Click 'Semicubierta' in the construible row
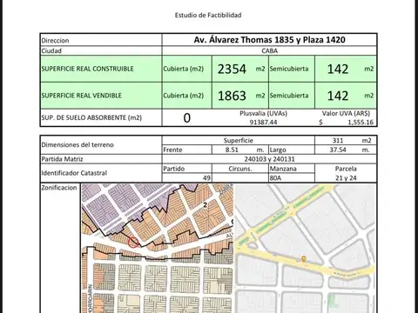This screenshot has width=418, height=313. (x=289, y=69)
